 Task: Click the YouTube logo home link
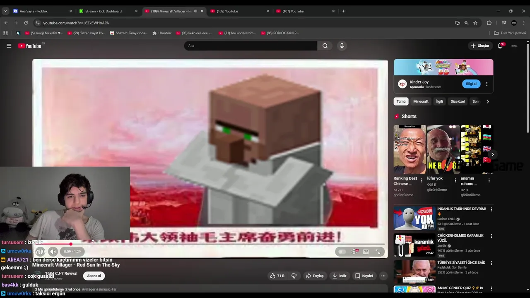30,46
